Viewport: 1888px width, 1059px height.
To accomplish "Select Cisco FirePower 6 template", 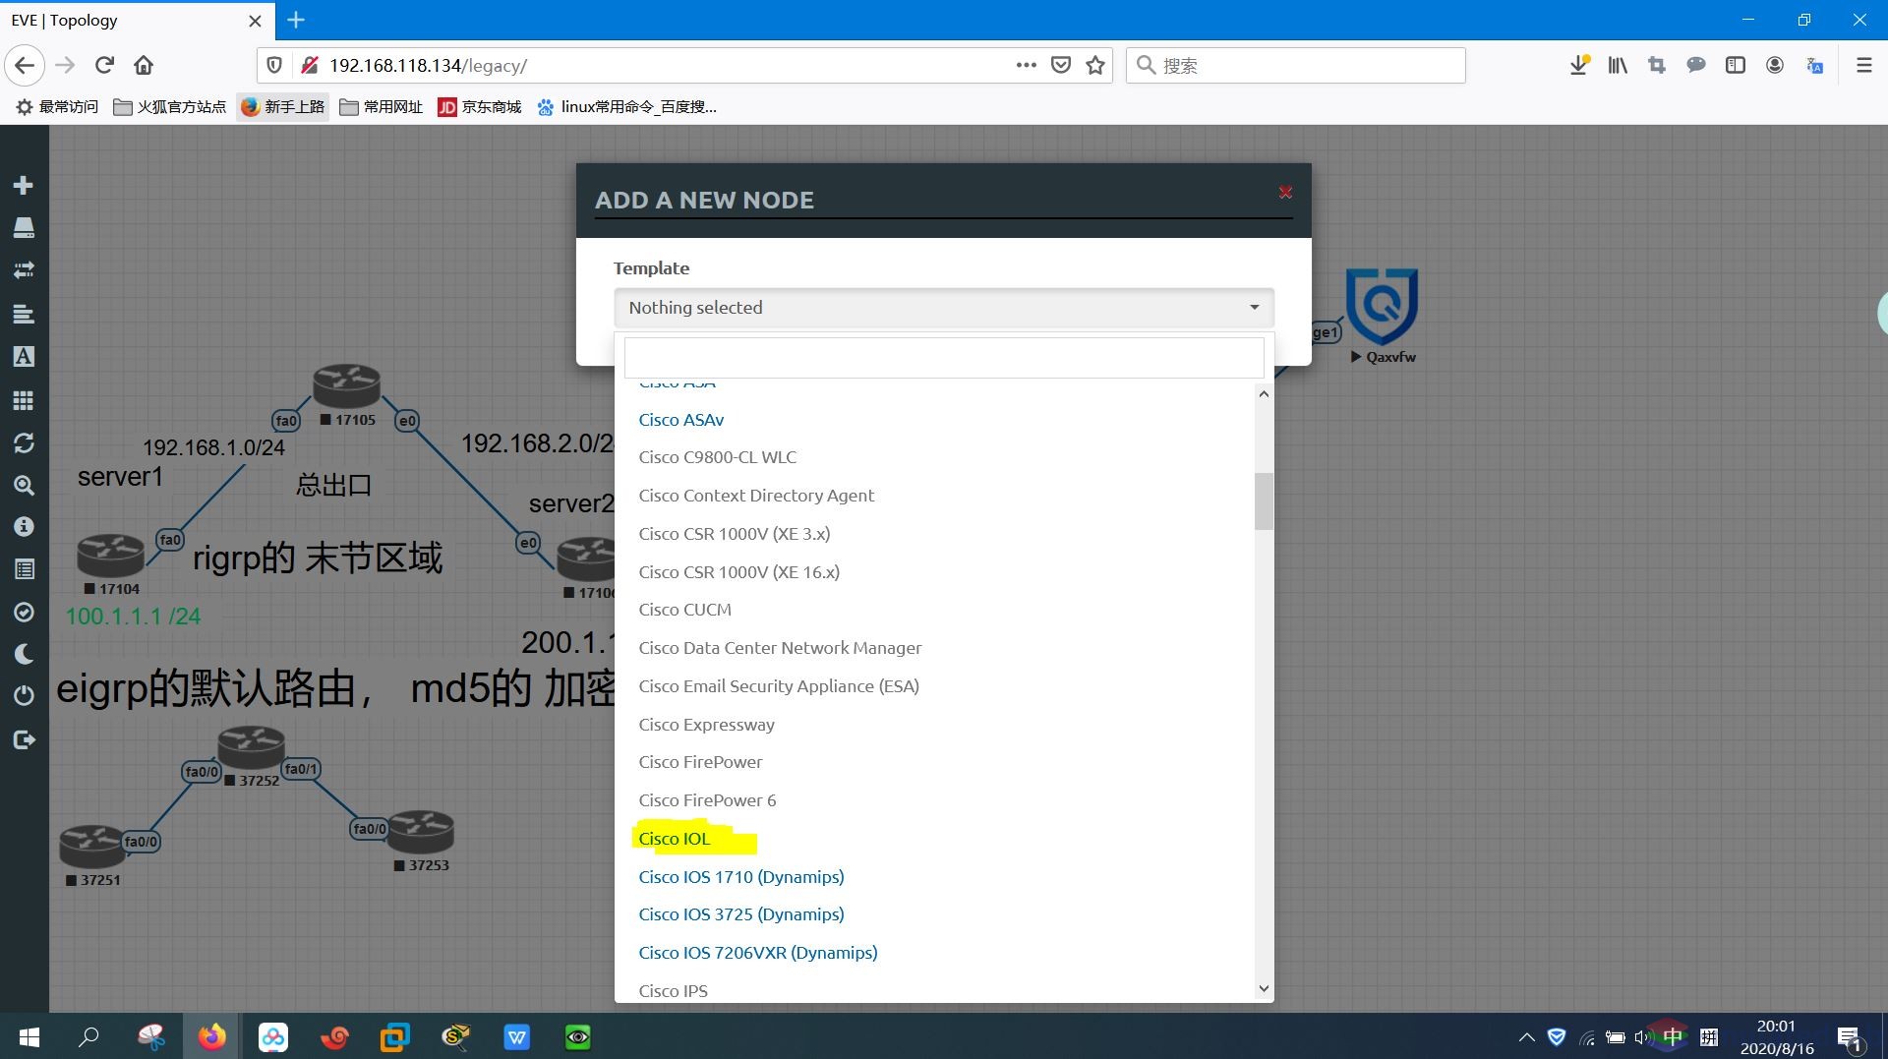I will pos(707,800).
